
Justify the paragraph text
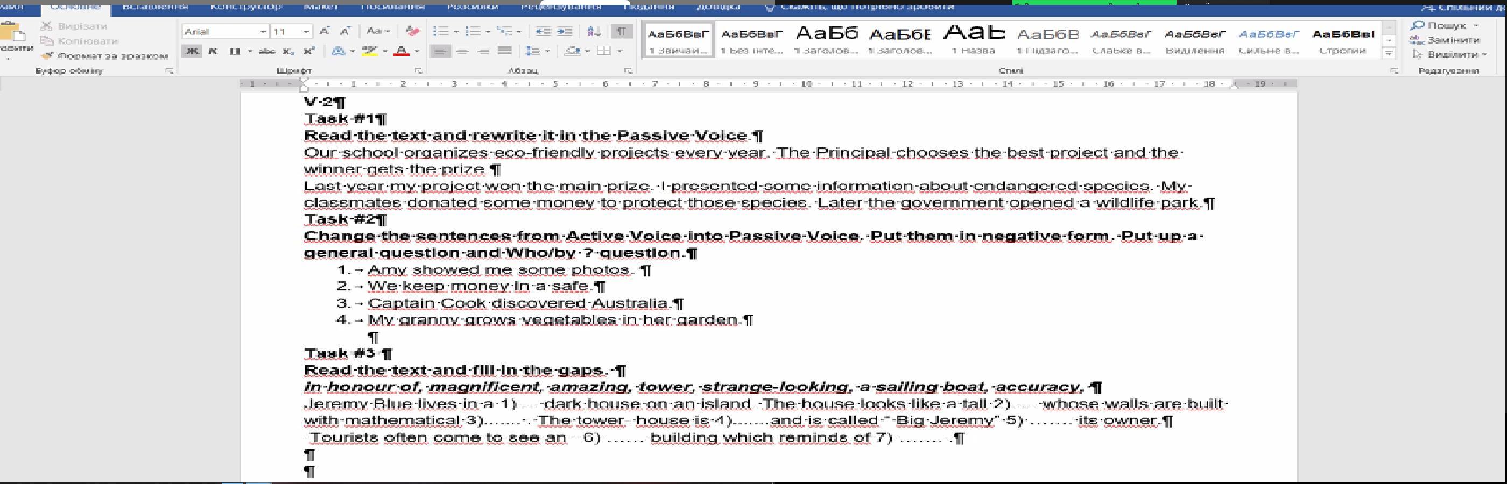[x=504, y=52]
